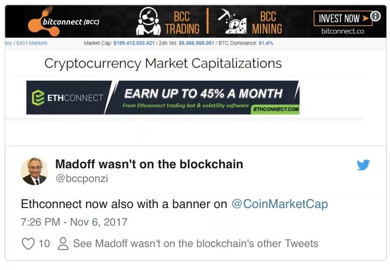Like the tweet with heart icon
The height and width of the screenshot is (270, 390).
pos(28,244)
